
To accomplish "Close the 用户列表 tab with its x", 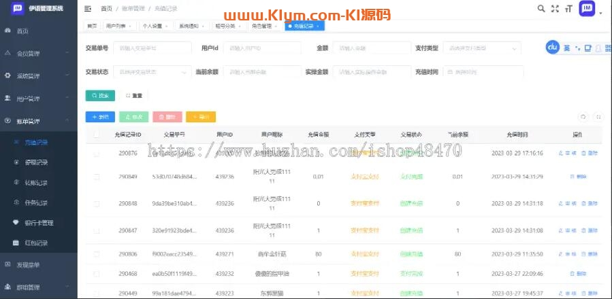I will (x=129, y=26).
